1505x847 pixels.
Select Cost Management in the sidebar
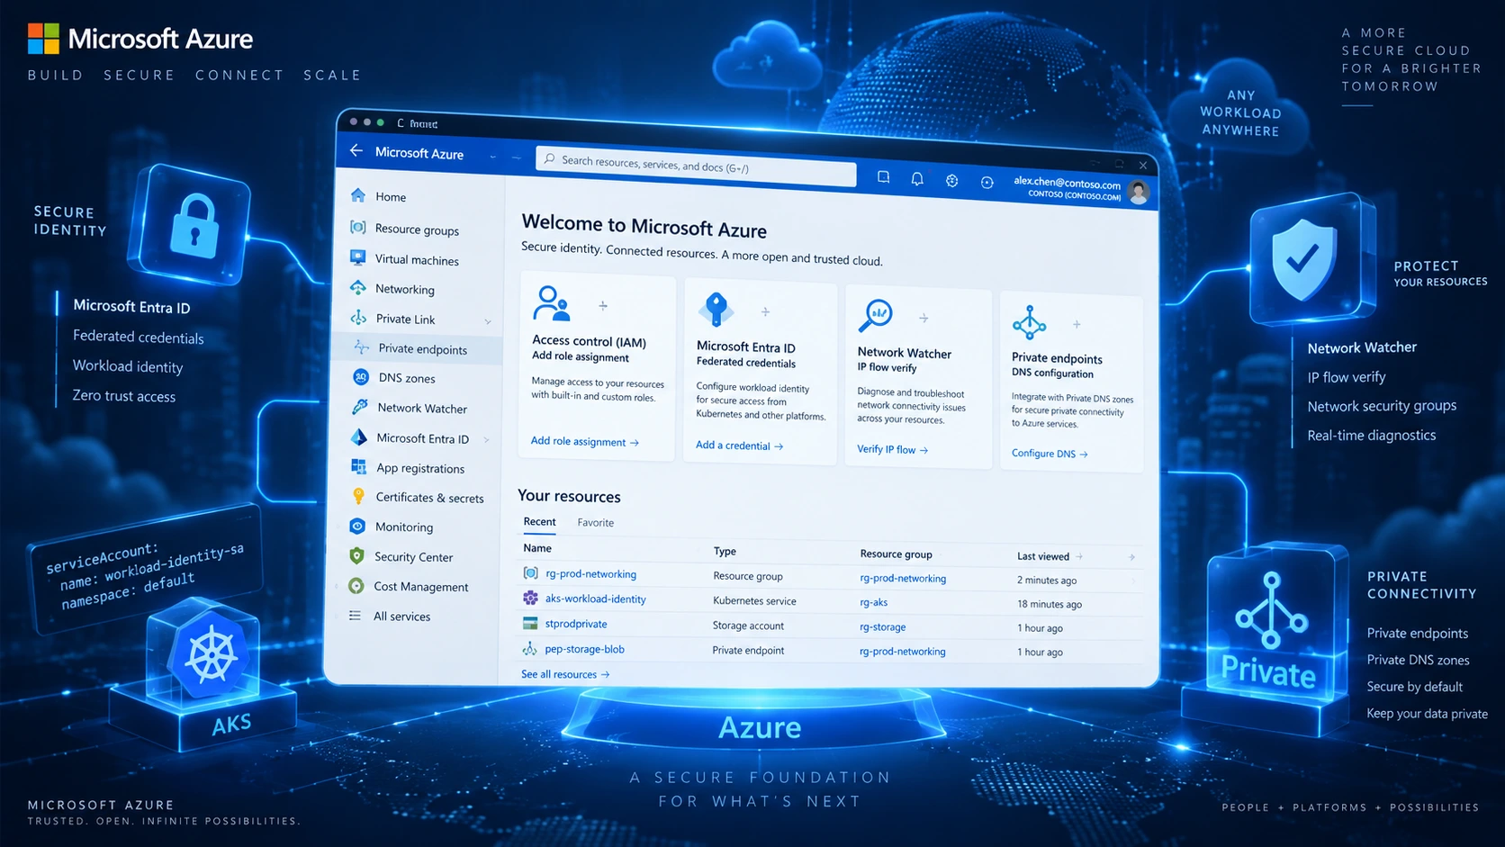point(421,587)
